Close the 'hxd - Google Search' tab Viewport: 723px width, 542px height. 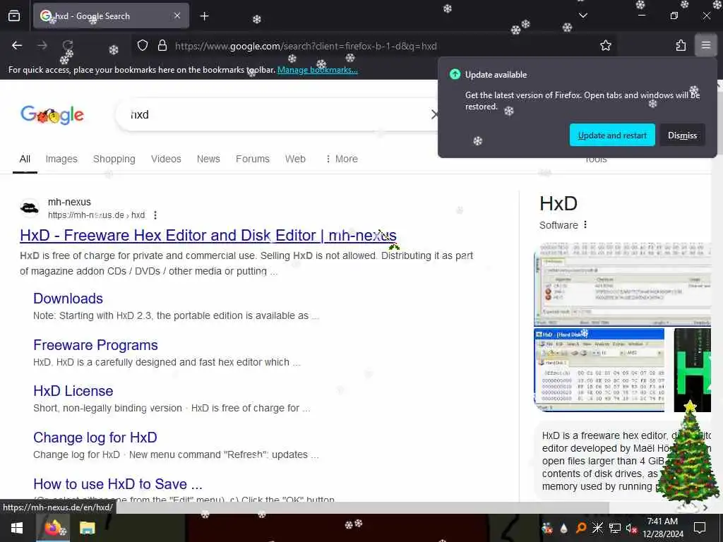[x=177, y=16]
